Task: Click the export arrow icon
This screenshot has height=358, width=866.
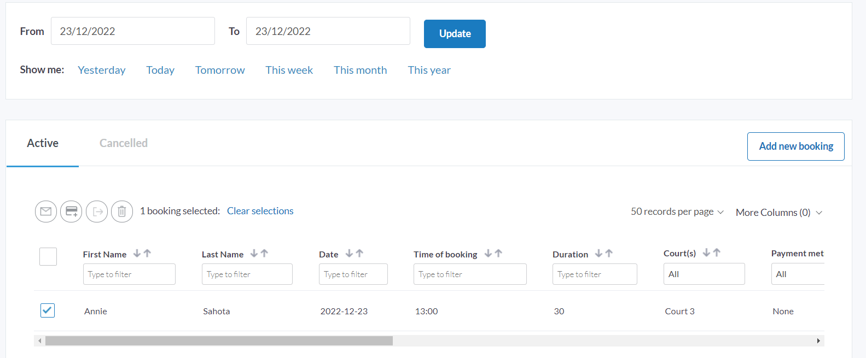Action: (x=97, y=212)
